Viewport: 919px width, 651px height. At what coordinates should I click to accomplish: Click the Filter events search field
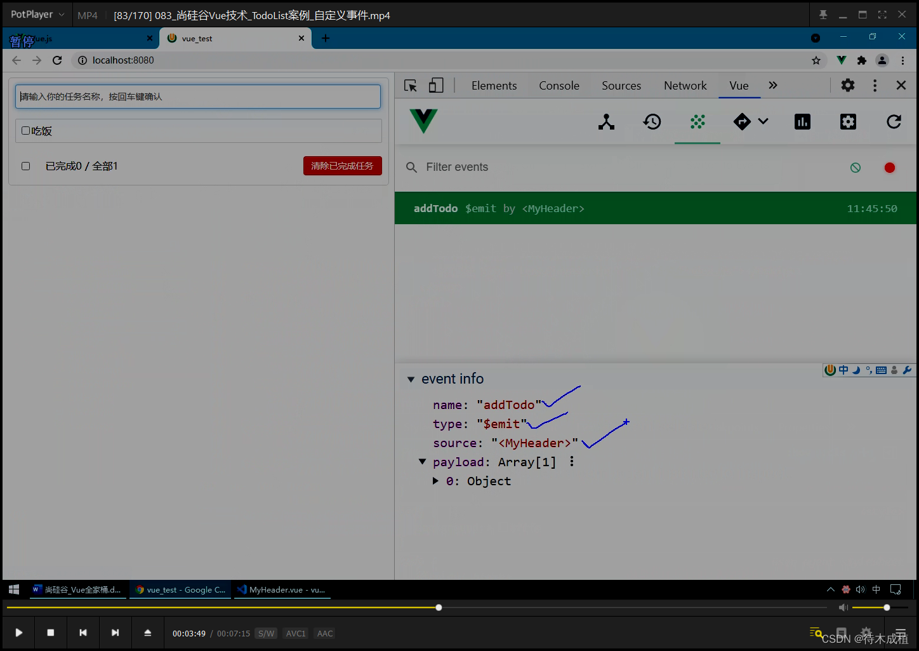click(628, 167)
